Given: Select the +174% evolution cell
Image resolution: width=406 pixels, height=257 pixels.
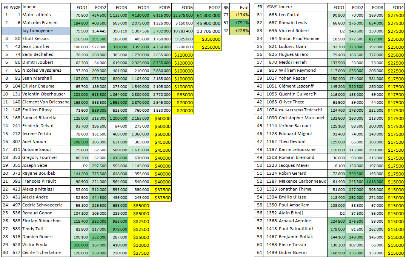Looking at the screenshot, I should point(240,15).
